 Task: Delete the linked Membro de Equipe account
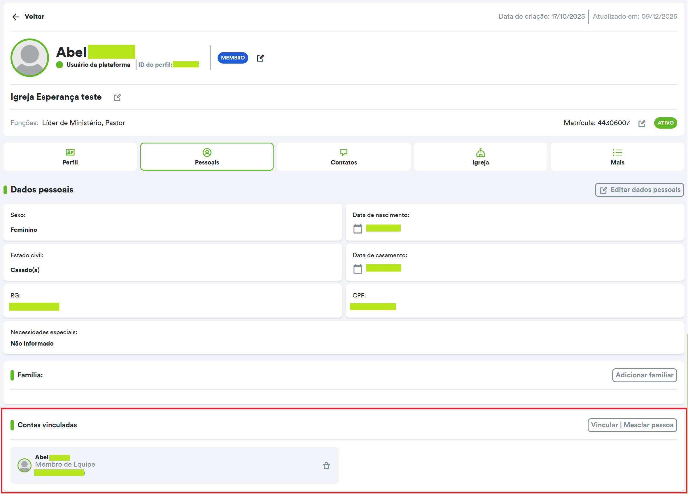(x=326, y=465)
